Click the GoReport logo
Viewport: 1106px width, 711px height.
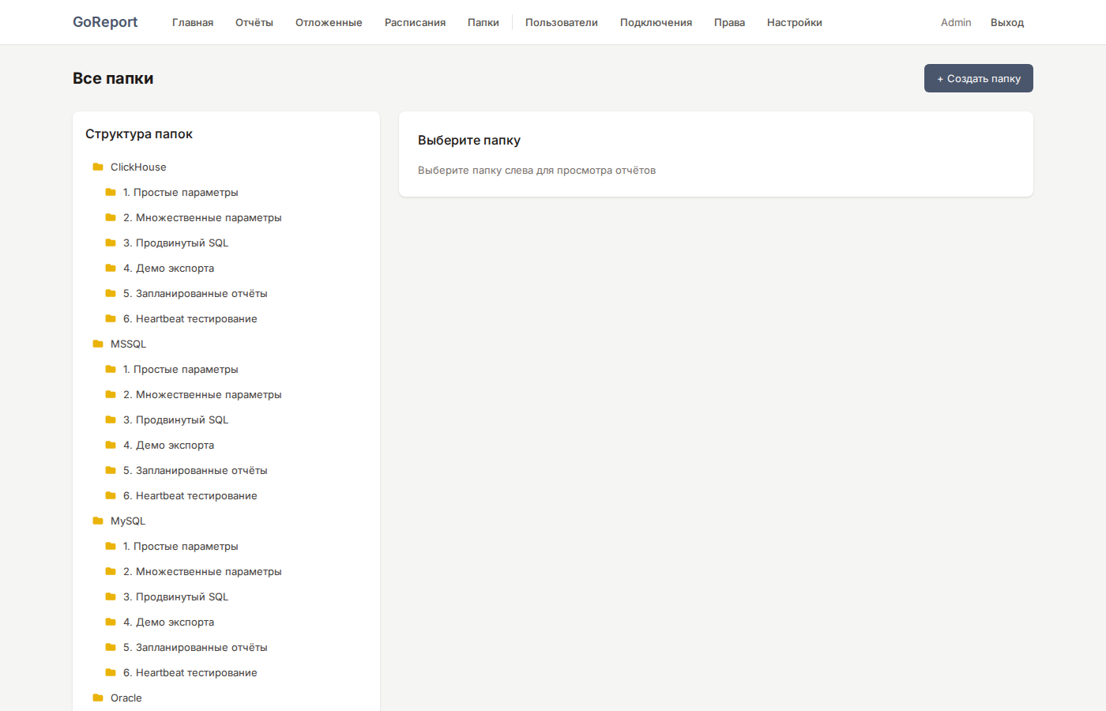(105, 22)
